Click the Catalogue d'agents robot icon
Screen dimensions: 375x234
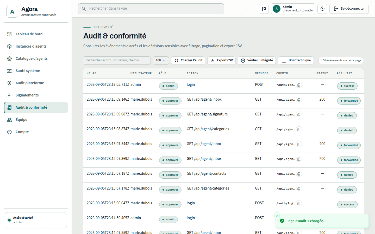click(x=9, y=58)
